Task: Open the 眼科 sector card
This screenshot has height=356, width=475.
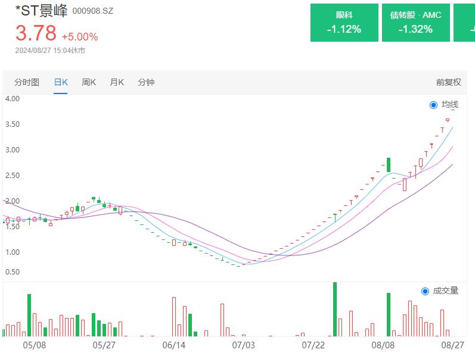Action: (344, 23)
